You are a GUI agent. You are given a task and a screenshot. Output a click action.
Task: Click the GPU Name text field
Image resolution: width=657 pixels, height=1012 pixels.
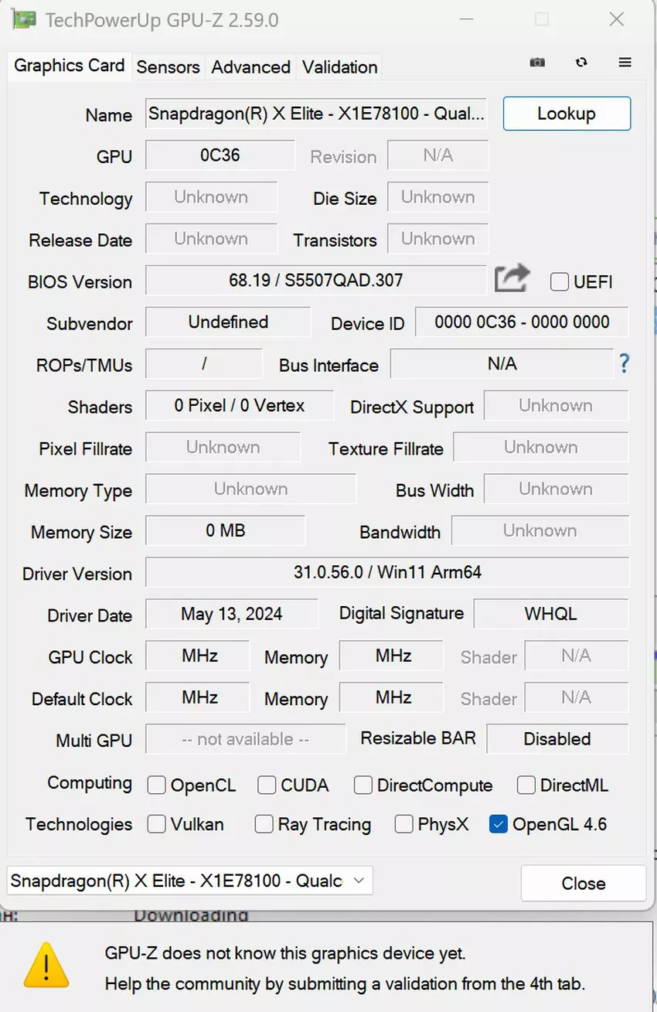tap(316, 114)
